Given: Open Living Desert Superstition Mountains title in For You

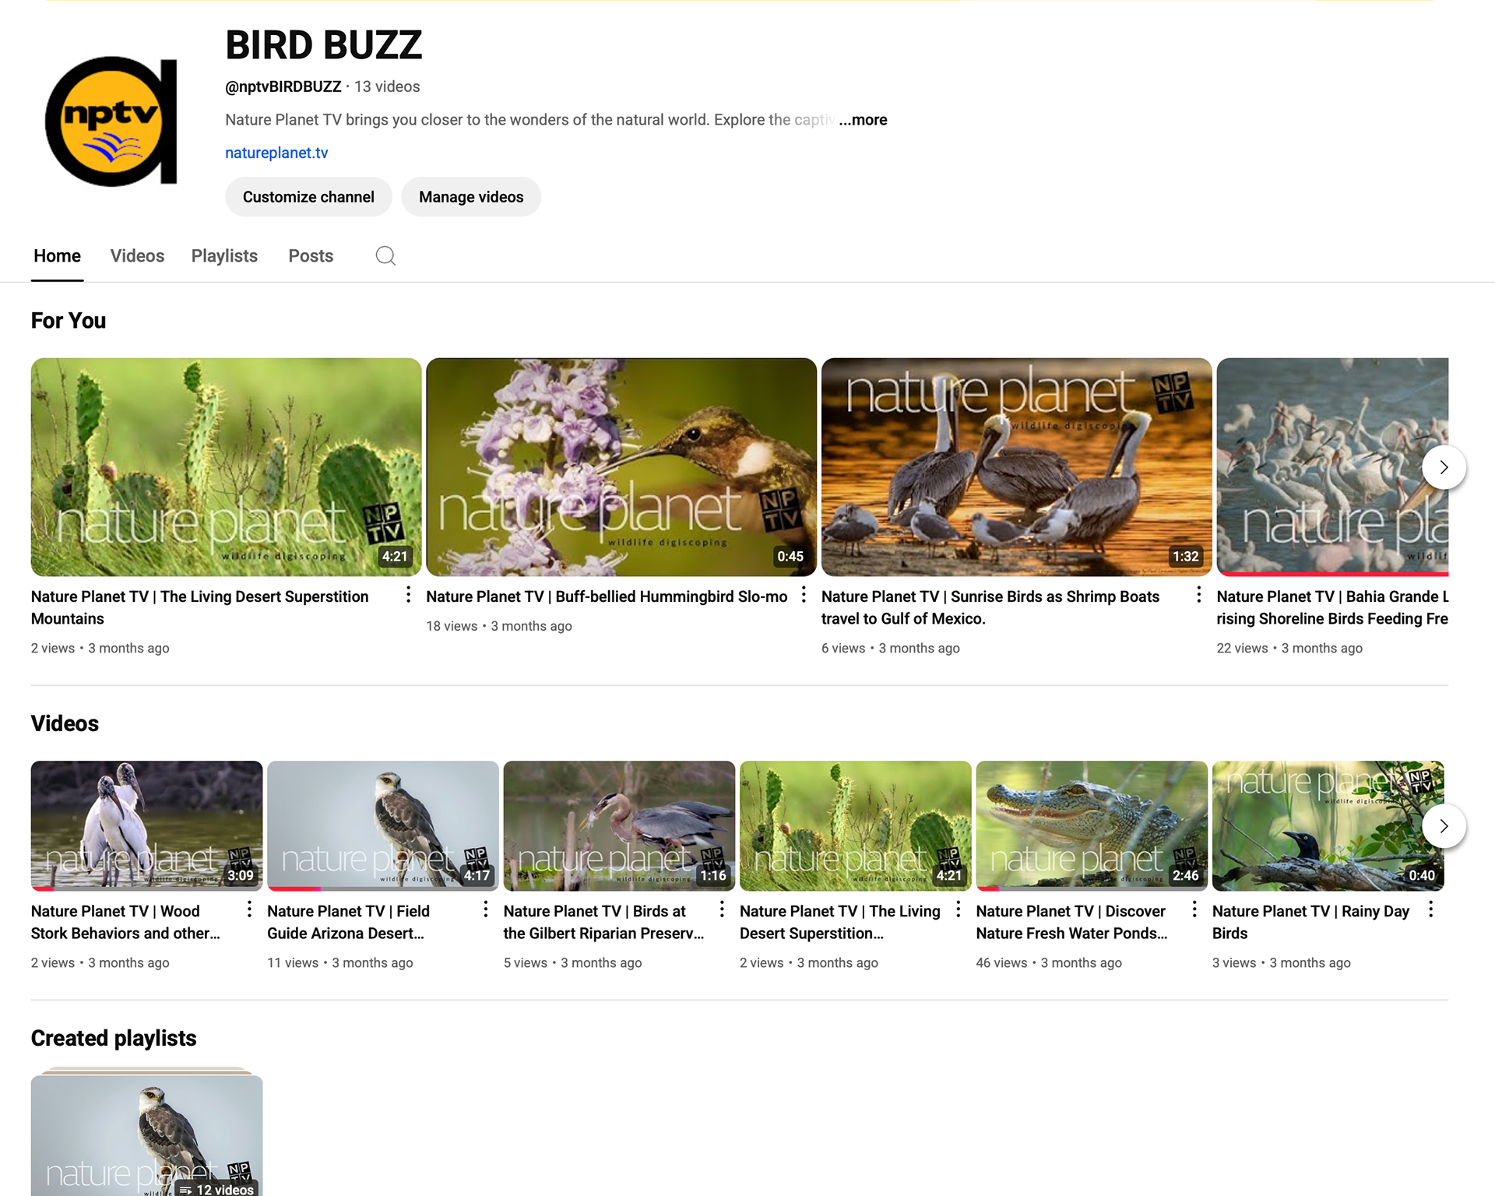Looking at the screenshot, I should point(200,607).
